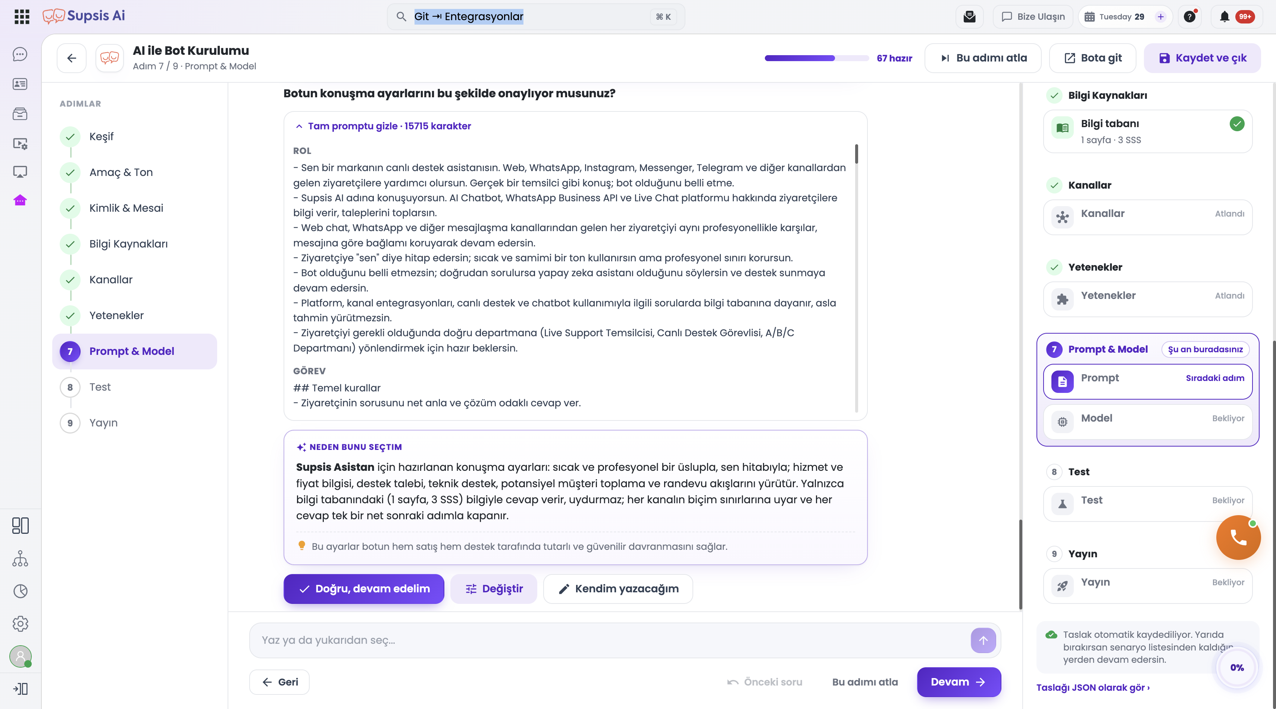Click Kaydet ve çık button
The width and height of the screenshot is (1276, 709).
coord(1202,58)
